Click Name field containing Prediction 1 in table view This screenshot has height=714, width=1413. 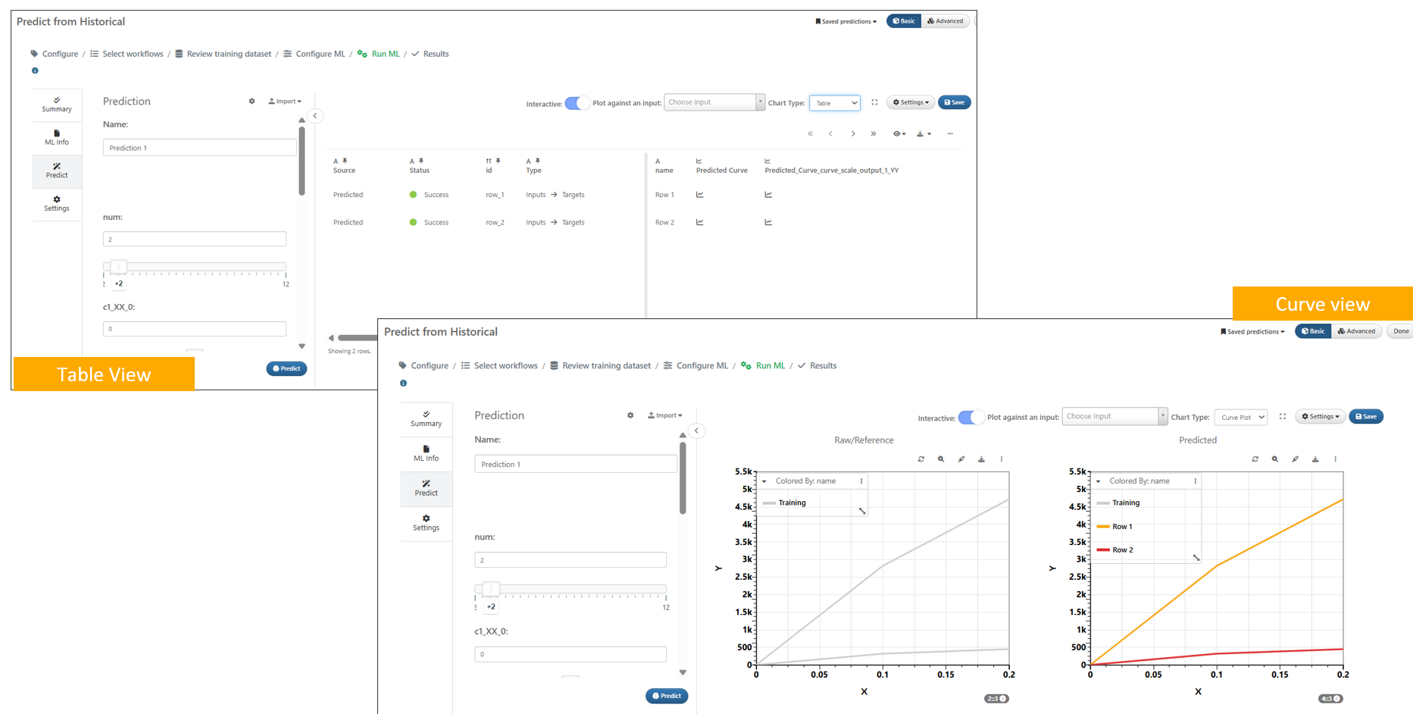point(199,148)
